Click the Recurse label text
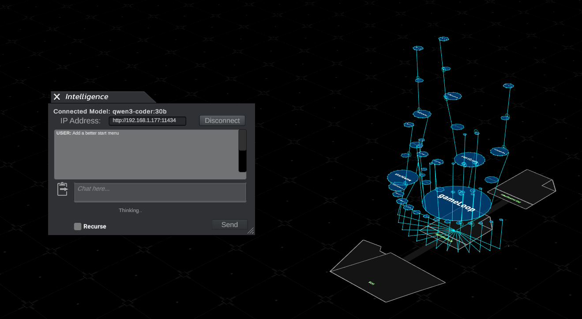This screenshot has width=582, height=319. [x=95, y=226]
